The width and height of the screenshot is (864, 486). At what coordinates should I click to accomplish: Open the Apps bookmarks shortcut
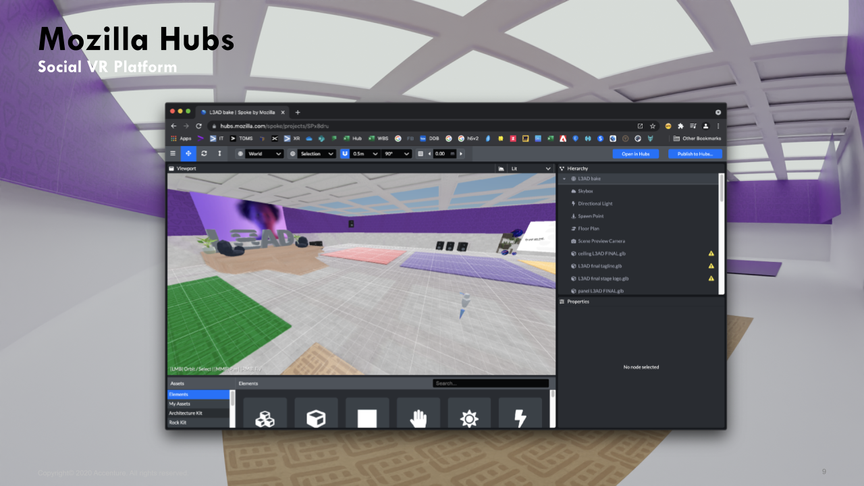[181, 138]
